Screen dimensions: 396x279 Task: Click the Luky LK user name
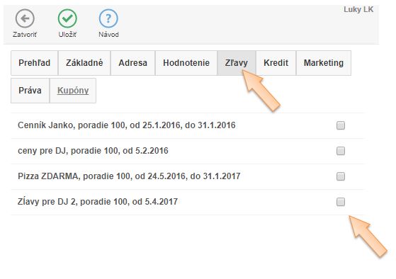click(358, 10)
